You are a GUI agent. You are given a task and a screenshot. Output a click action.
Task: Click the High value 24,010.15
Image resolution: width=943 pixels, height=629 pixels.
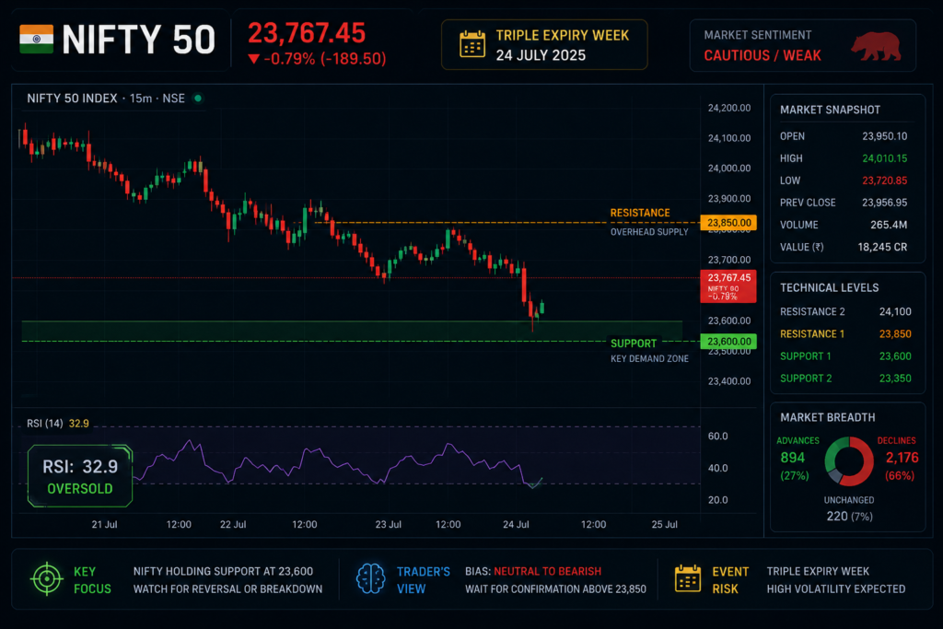tap(884, 158)
